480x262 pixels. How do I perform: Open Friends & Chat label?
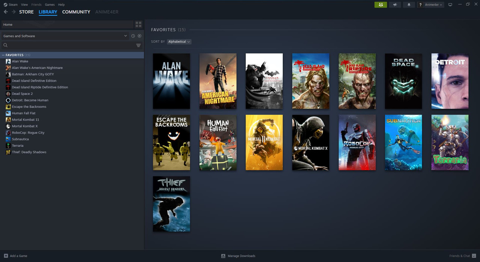pos(460,256)
